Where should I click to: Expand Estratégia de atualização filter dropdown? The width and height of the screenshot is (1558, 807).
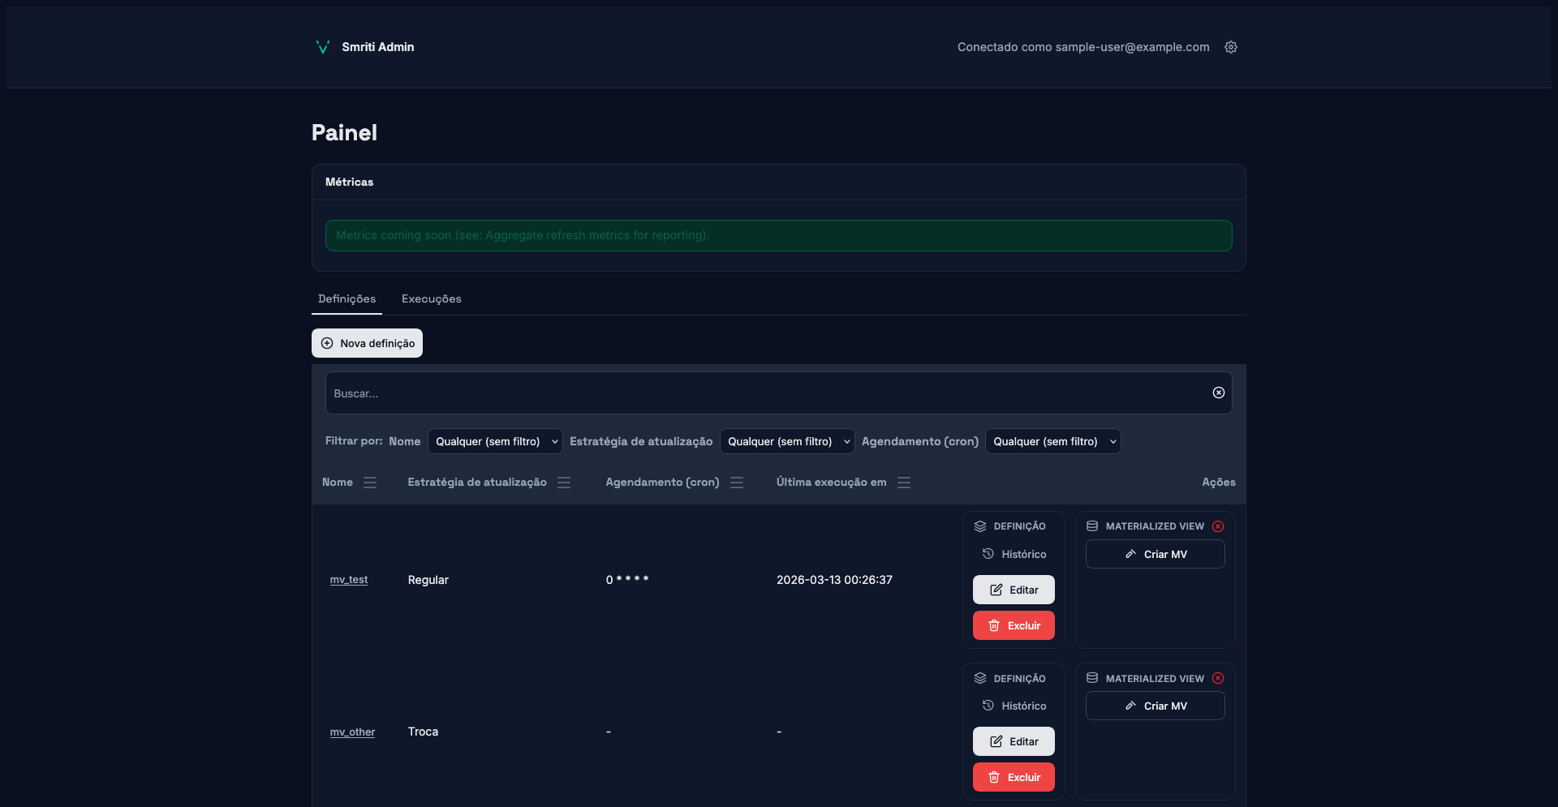coord(786,441)
